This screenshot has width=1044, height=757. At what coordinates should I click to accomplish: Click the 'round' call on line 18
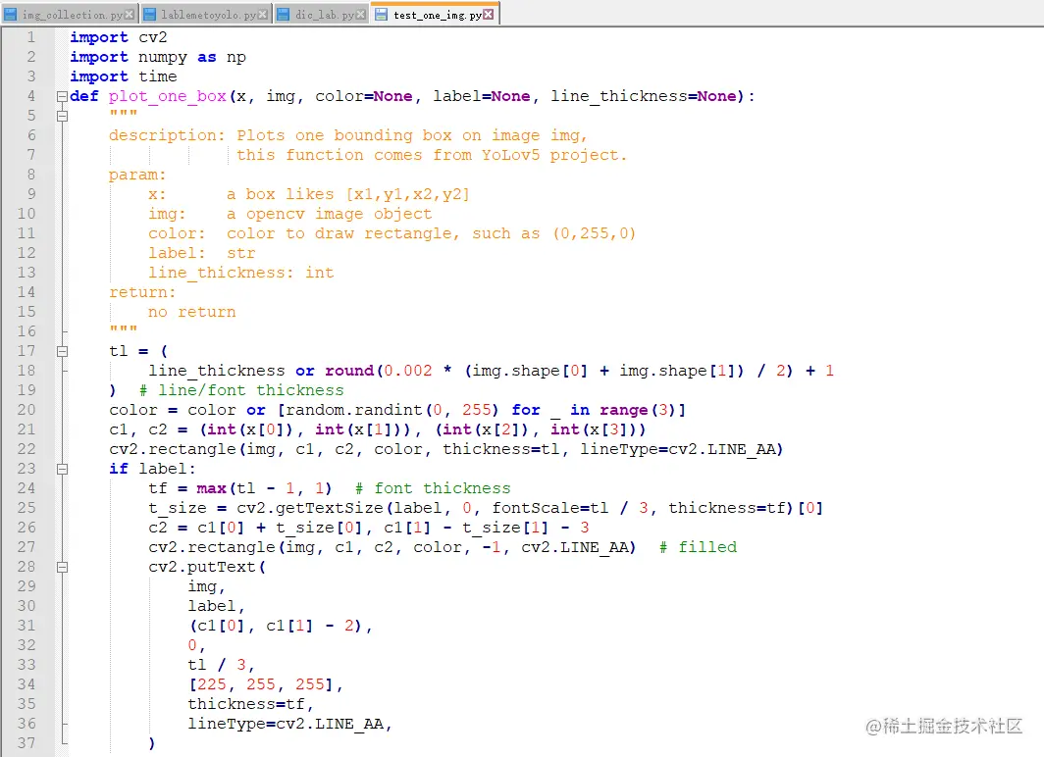(349, 371)
